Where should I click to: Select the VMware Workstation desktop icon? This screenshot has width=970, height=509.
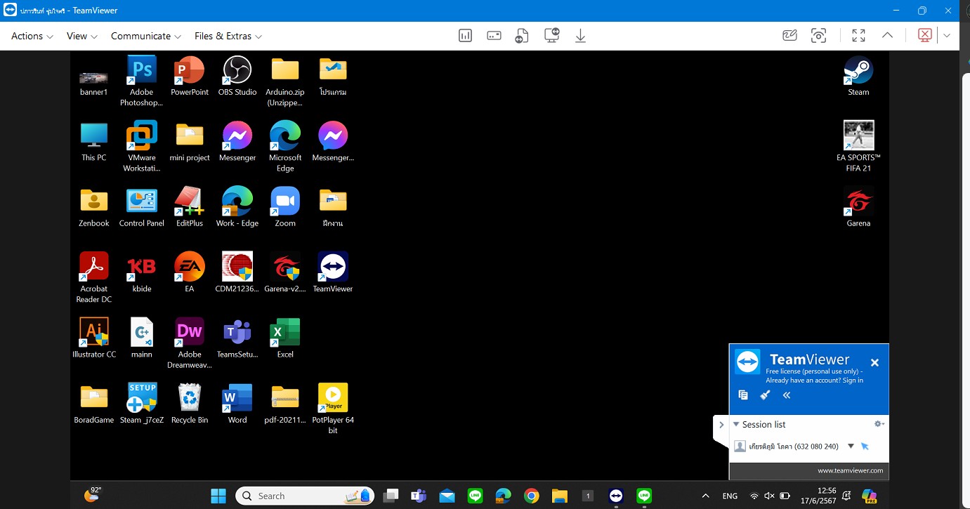click(x=141, y=147)
